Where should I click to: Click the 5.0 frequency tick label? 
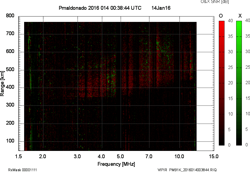pos(120,157)
